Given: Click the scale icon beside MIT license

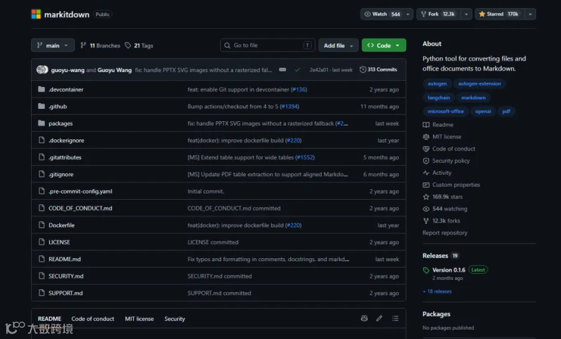Looking at the screenshot, I should [426, 137].
